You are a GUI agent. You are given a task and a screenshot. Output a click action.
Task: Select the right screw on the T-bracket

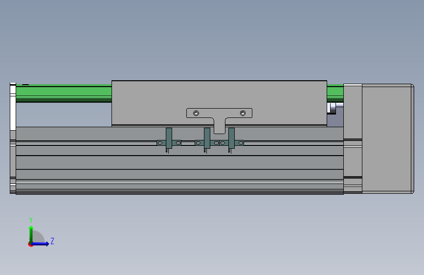(243, 113)
